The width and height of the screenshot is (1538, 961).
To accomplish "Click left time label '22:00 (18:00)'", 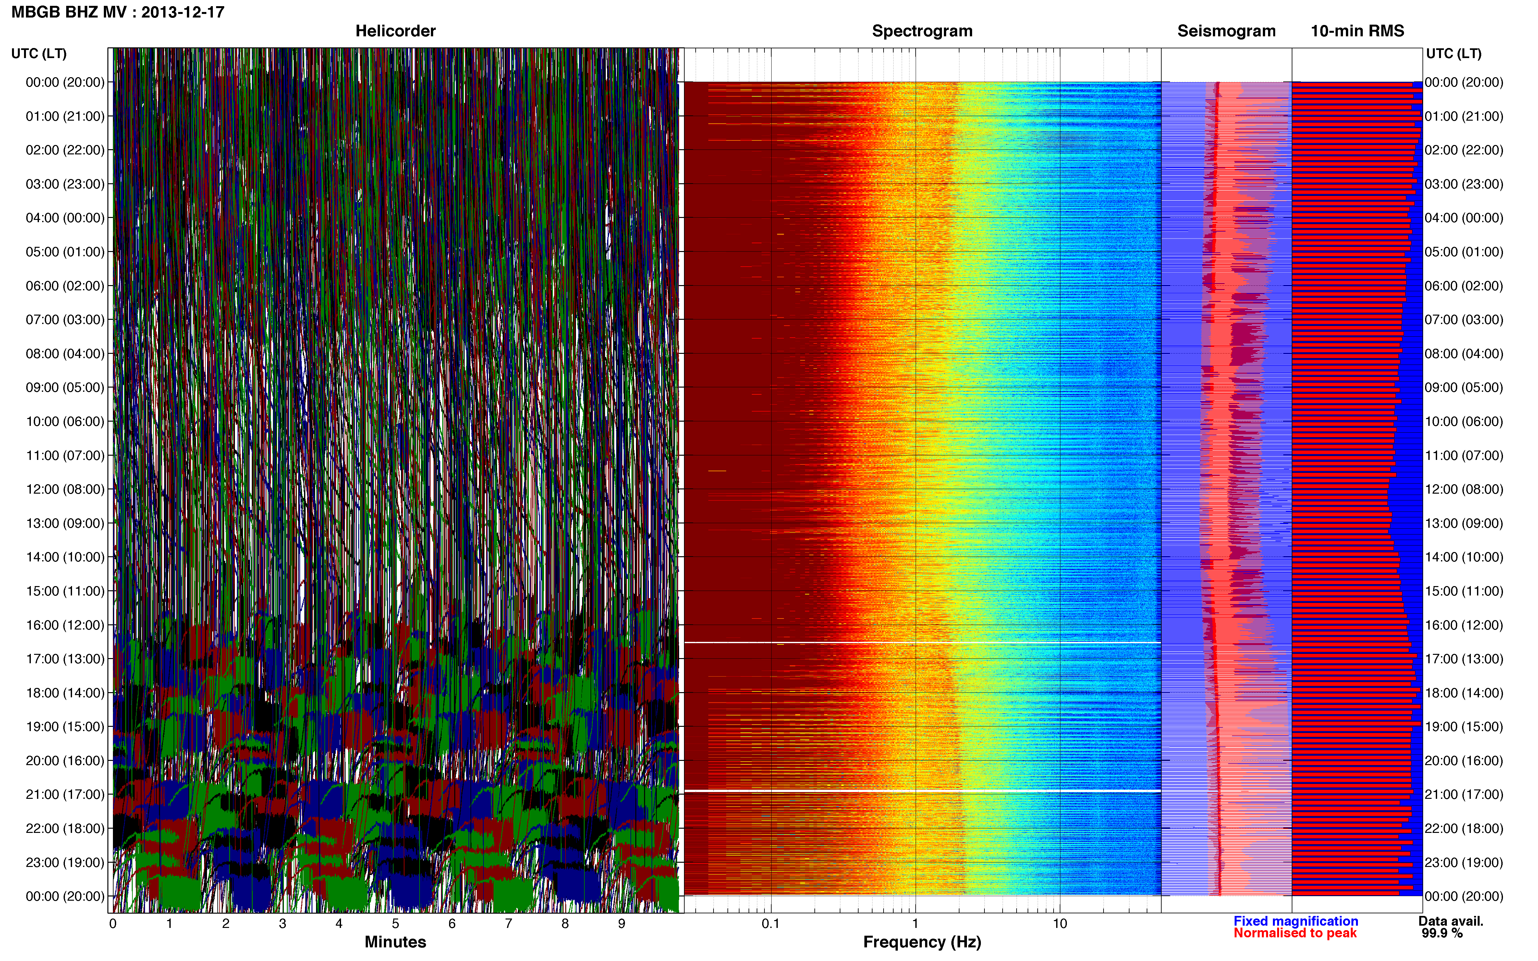I will (x=65, y=829).
